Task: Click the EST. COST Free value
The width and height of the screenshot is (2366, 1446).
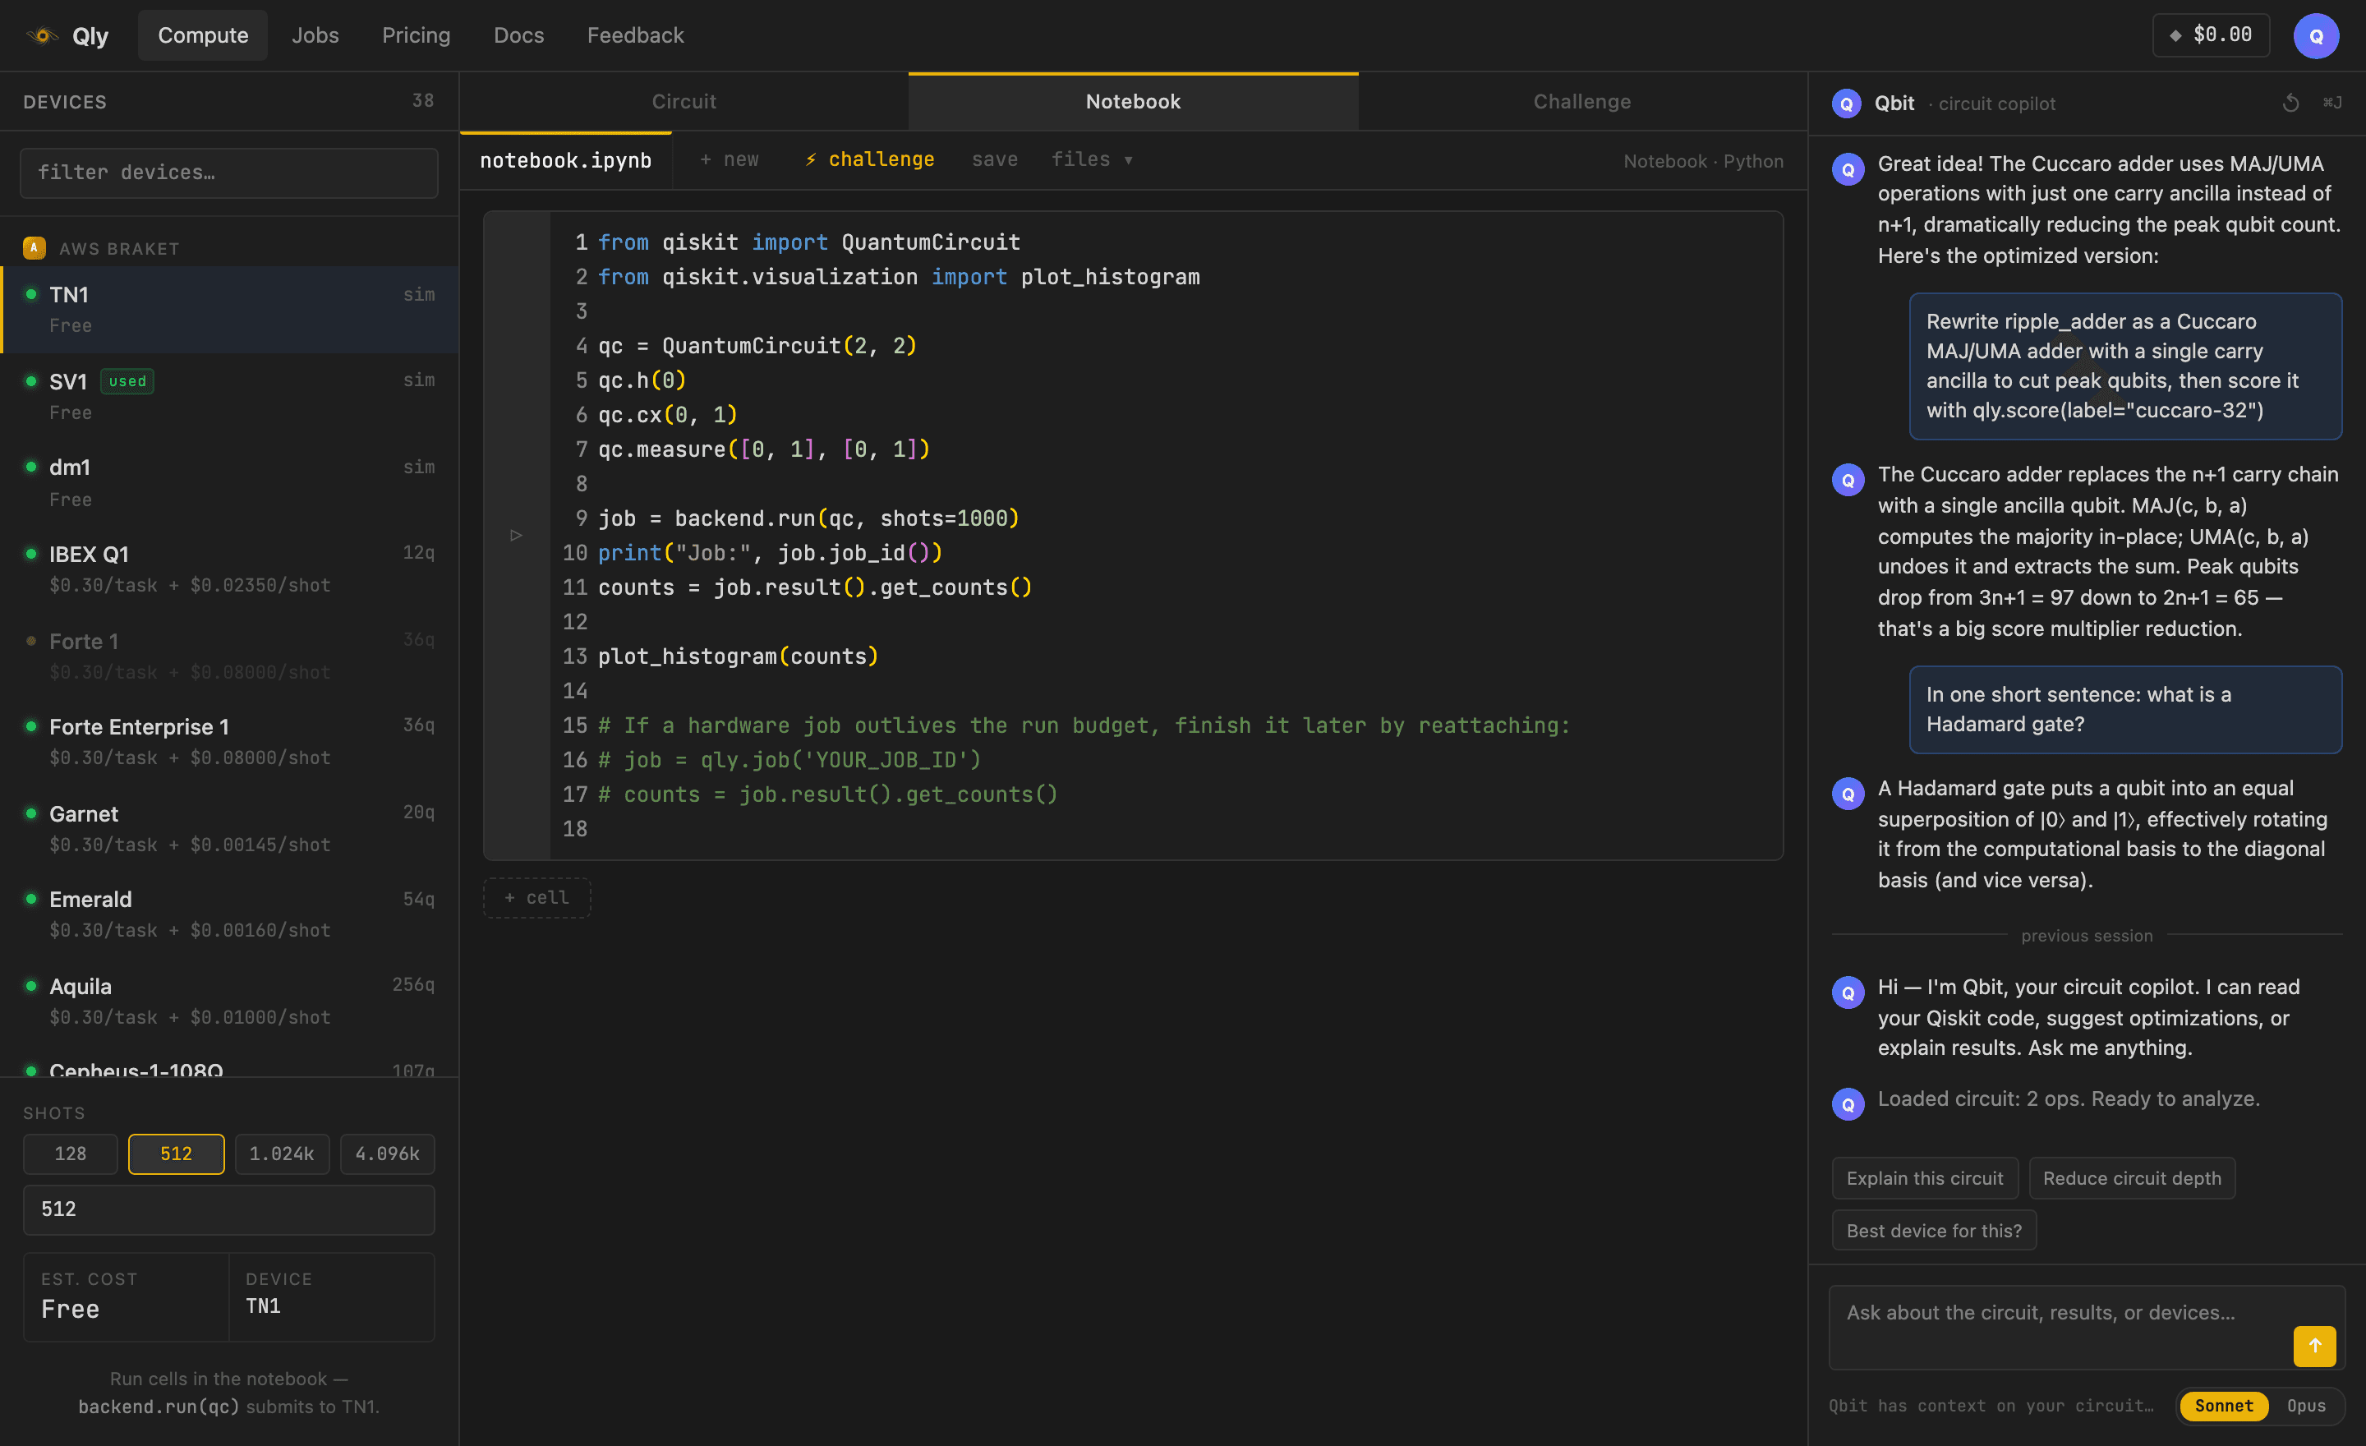Action: [x=70, y=1309]
